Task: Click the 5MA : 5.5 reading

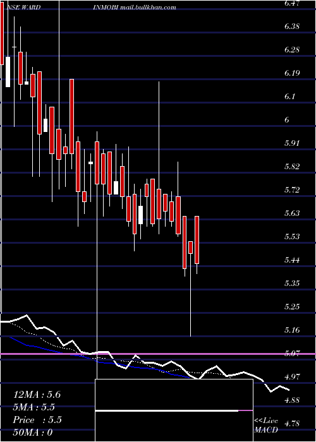Action: [x=34, y=408]
